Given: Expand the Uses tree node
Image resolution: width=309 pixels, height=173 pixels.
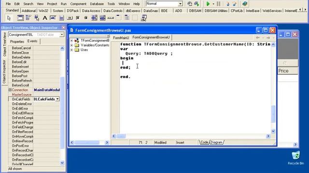Looking at the screenshot, I should pos(71,50).
